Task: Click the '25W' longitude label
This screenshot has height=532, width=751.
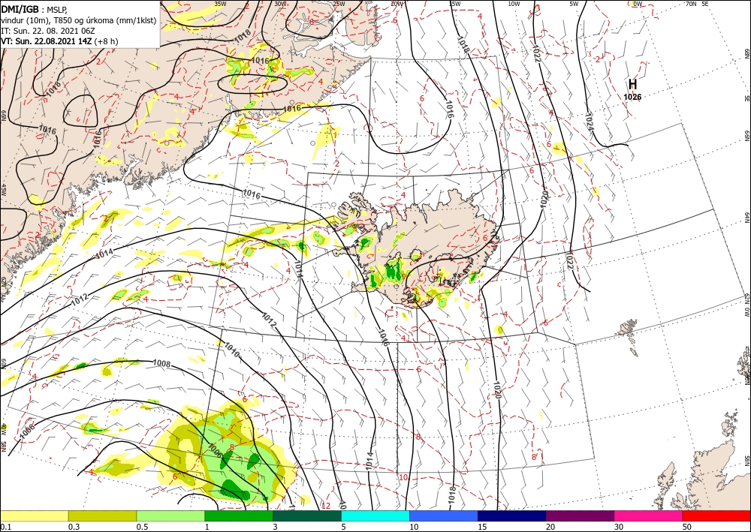Action: coord(339,4)
